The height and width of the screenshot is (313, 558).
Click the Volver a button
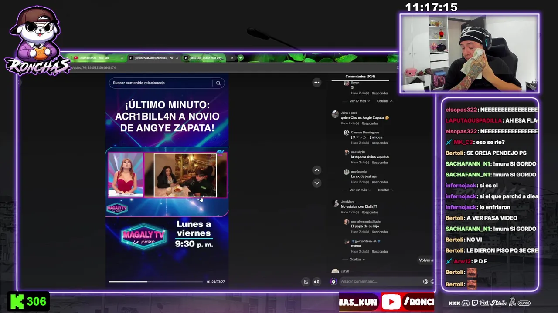pos(426,260)
